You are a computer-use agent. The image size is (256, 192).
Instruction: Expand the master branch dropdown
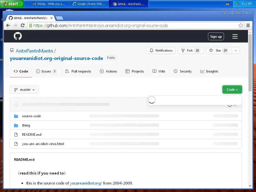[x=24, y=89]
